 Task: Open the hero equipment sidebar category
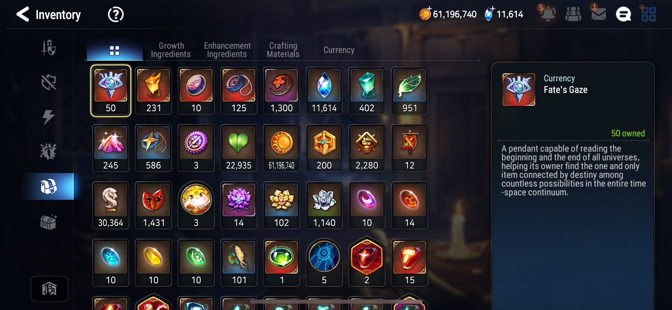(49, 47)
